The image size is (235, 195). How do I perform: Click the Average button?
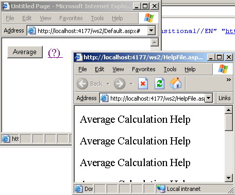25,52
